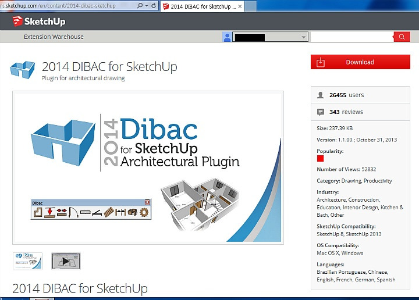This screenshot has height=300, width=419.
Task: Click 'Mac OS X, Windows' compatibility text
Action: click(340, 253)
